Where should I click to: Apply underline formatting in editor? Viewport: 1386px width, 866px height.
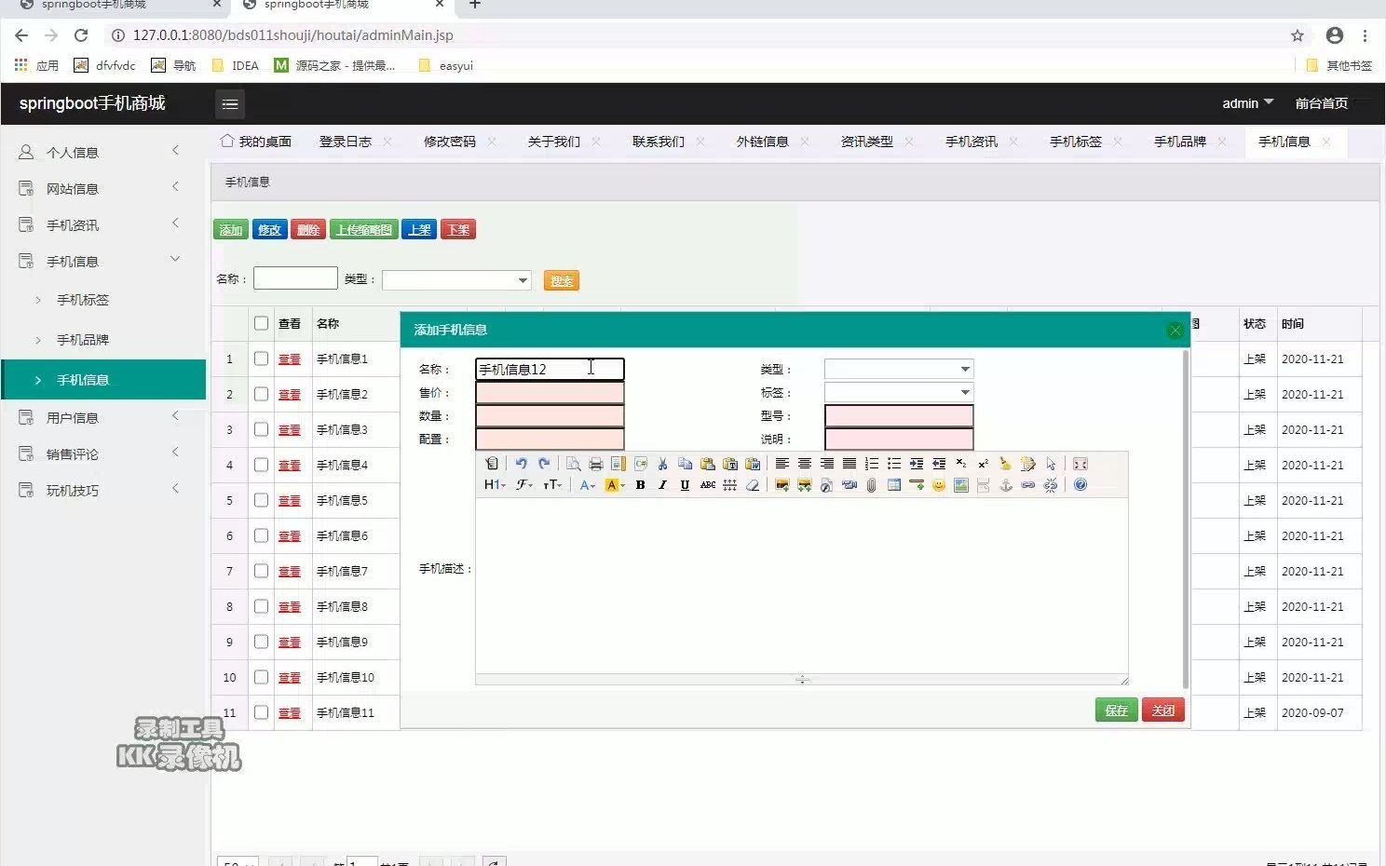685,485
